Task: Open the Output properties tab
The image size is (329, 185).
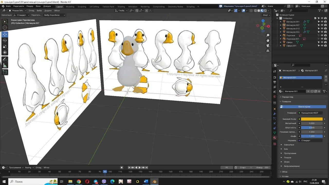Action: click(x=275, y=82)
